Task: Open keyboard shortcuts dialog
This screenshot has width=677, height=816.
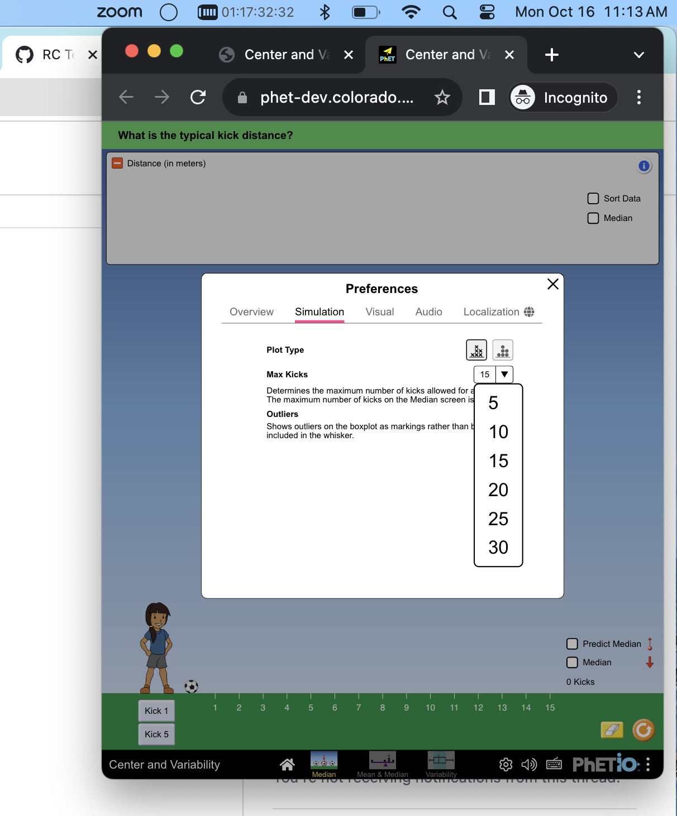Action: pyautogui.click(x=554, y=764)
